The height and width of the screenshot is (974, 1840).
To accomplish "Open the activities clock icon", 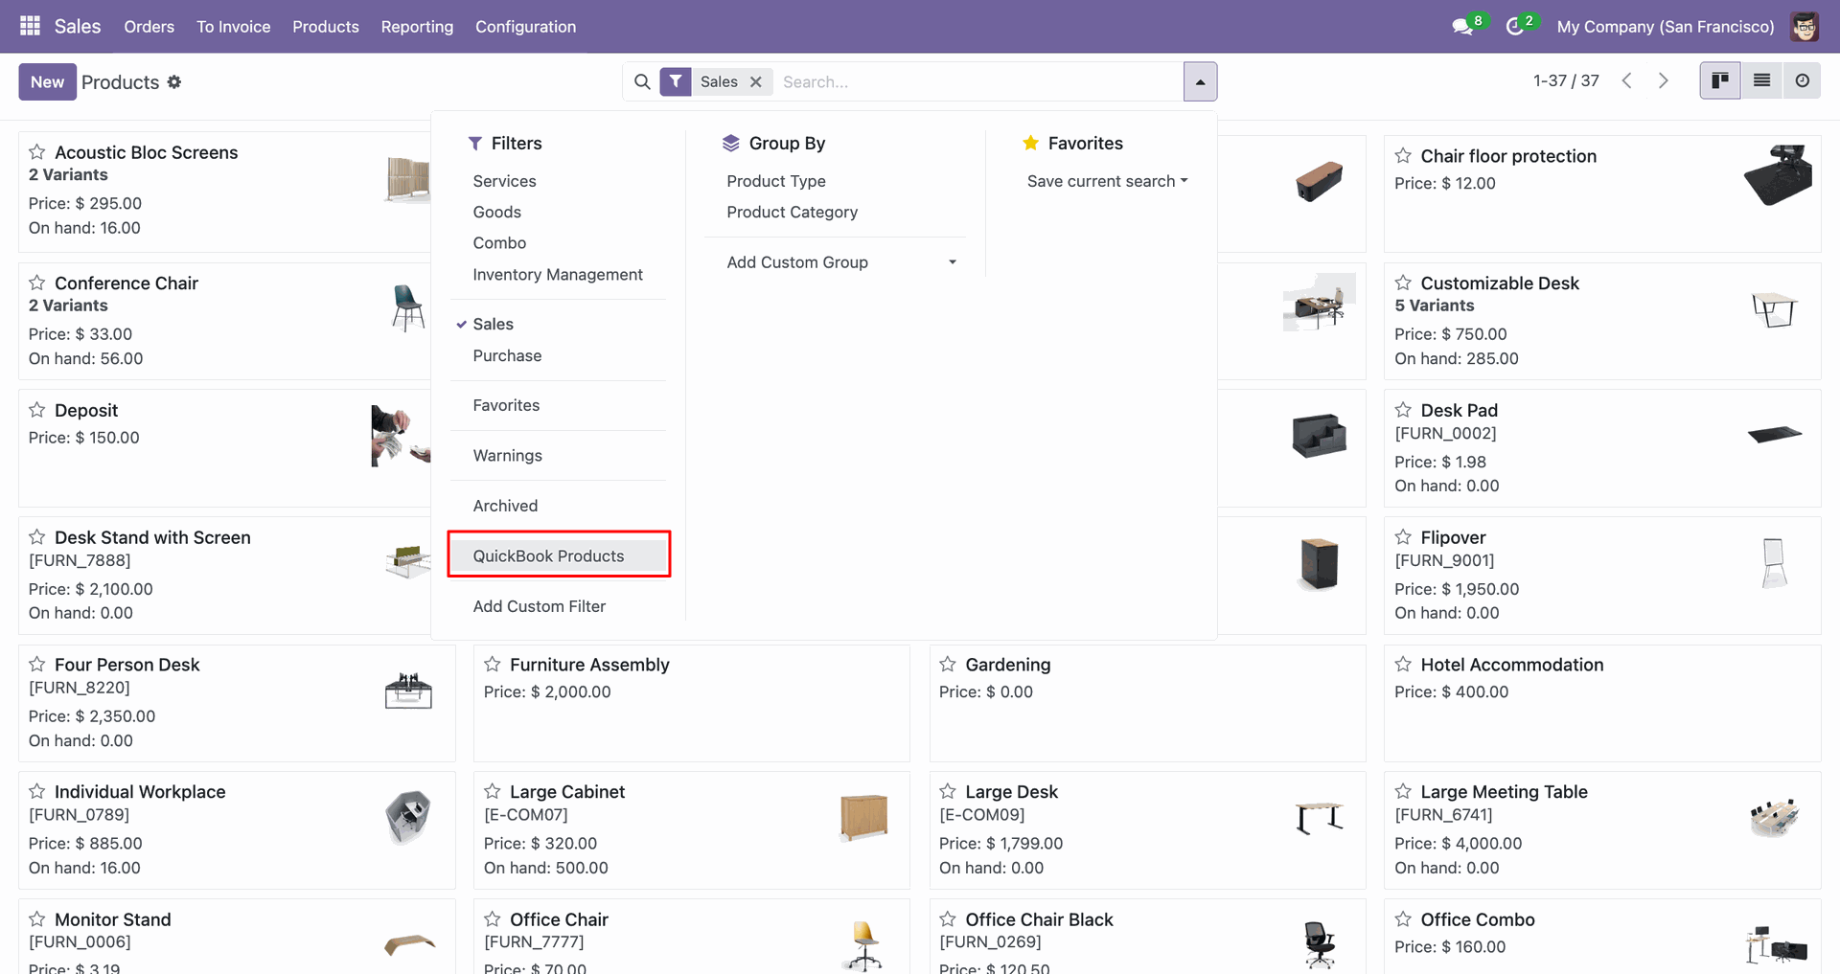I will coord(1514,27).
